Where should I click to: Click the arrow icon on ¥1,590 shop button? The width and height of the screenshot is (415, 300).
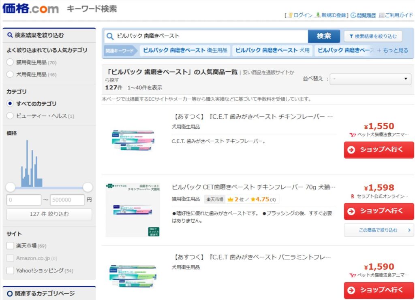tap(351, 290)
